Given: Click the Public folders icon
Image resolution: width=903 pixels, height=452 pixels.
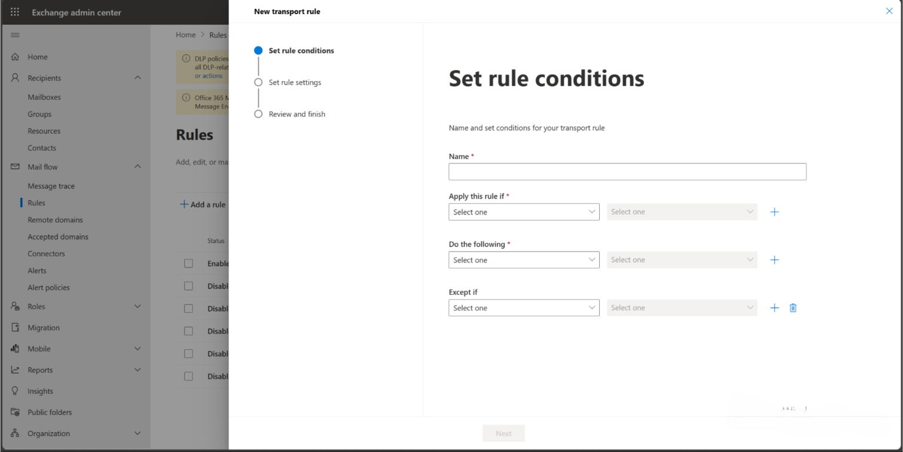Looking at the screenshot, I should click(14, 411).
